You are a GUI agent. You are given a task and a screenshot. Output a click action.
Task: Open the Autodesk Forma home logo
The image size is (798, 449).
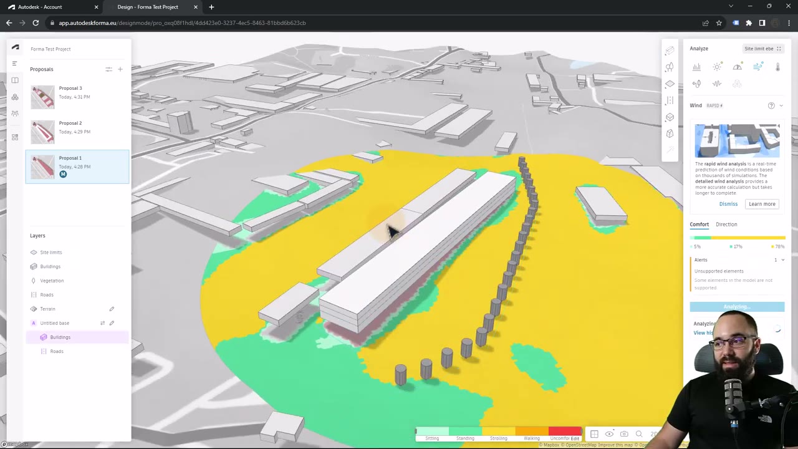coord(15,47)
